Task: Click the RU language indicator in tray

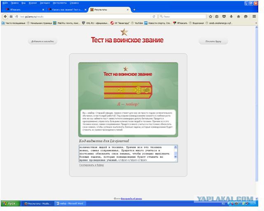Action: tap(223, 204)
